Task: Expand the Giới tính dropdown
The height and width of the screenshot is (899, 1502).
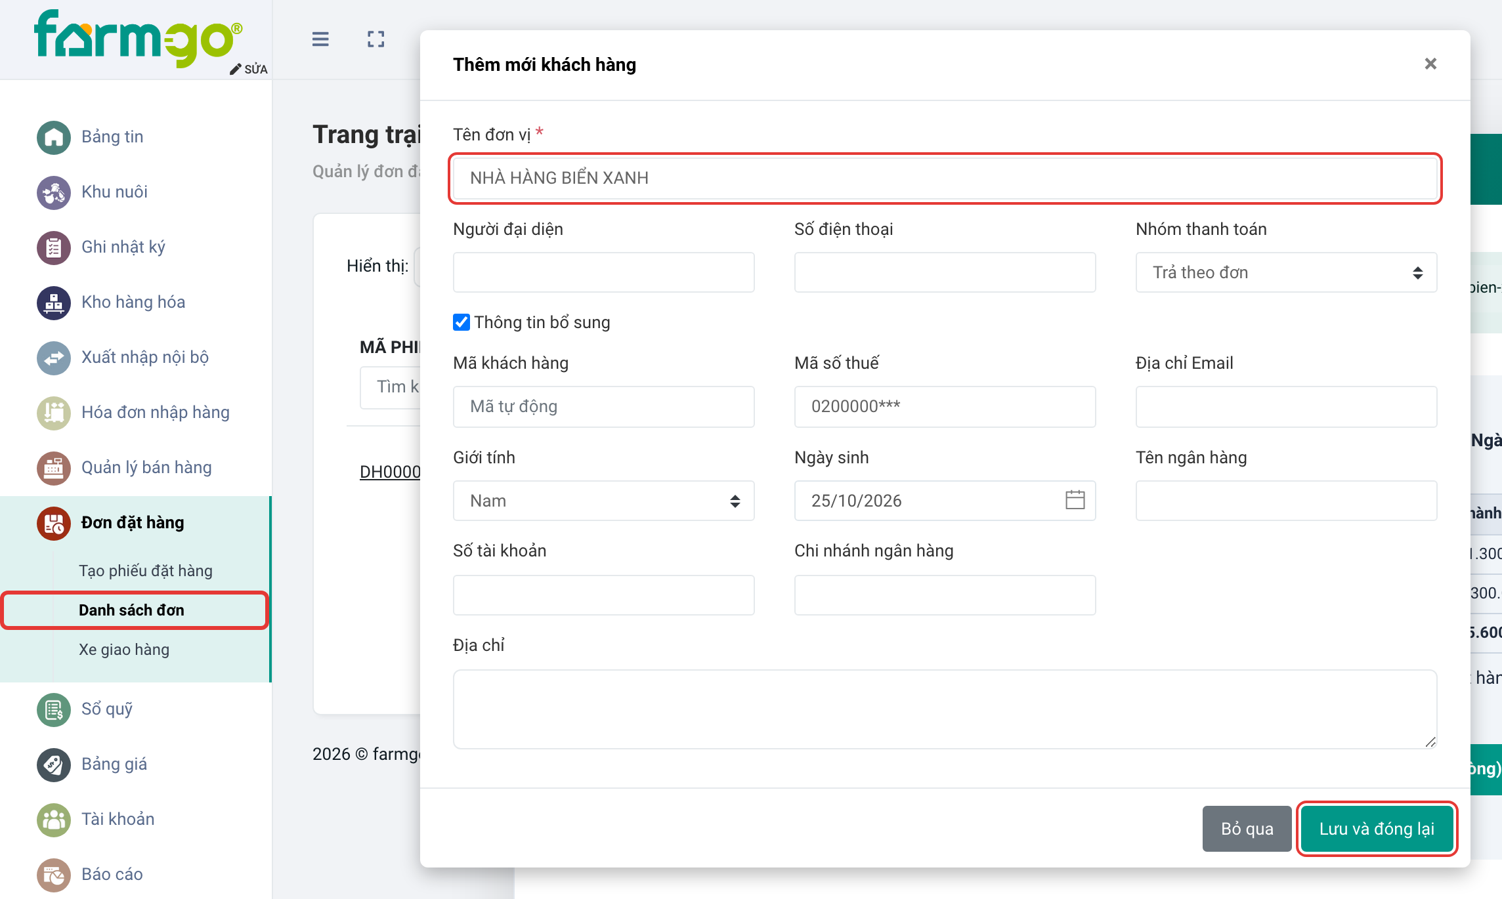Action: [603, 501]
